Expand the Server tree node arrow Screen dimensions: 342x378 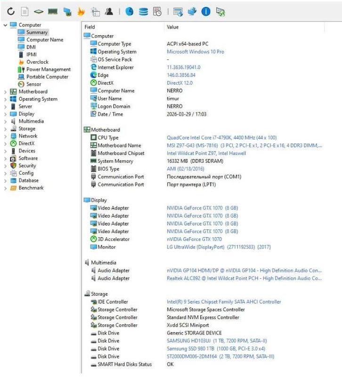coord(5,106)
